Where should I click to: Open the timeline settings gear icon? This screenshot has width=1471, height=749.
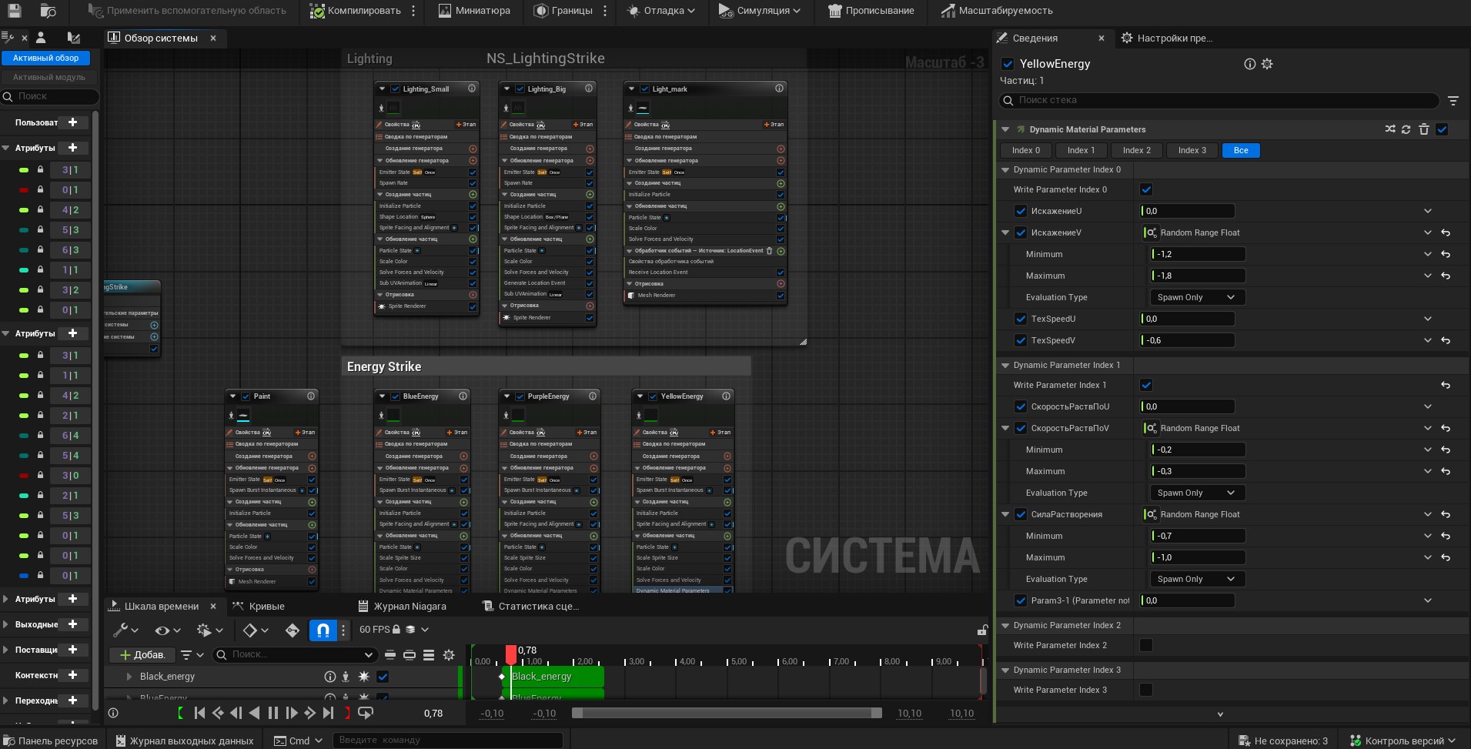(x=449, y=655)
